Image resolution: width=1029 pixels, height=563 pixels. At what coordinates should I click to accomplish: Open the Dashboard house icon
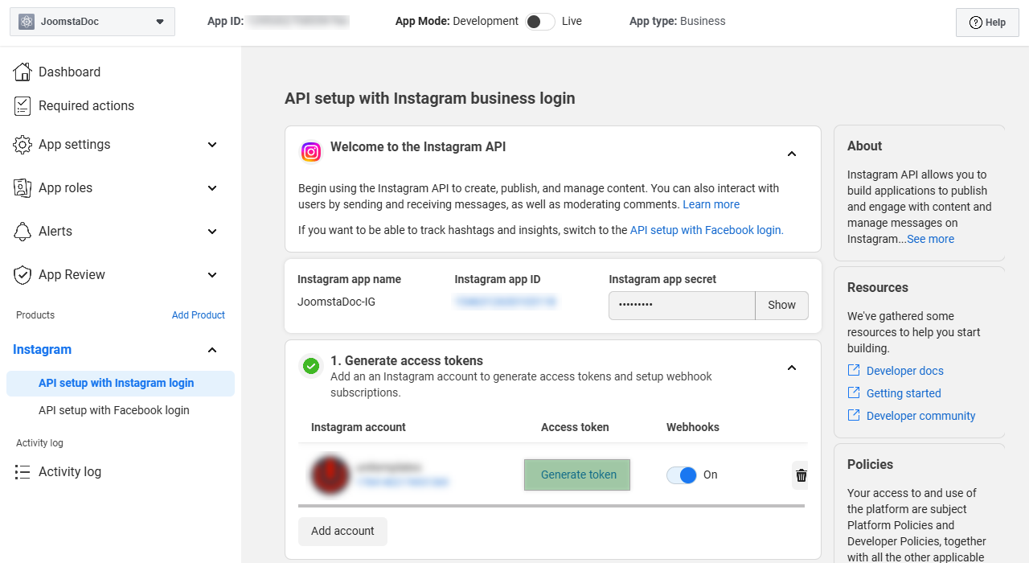click(x=23, y=72)
